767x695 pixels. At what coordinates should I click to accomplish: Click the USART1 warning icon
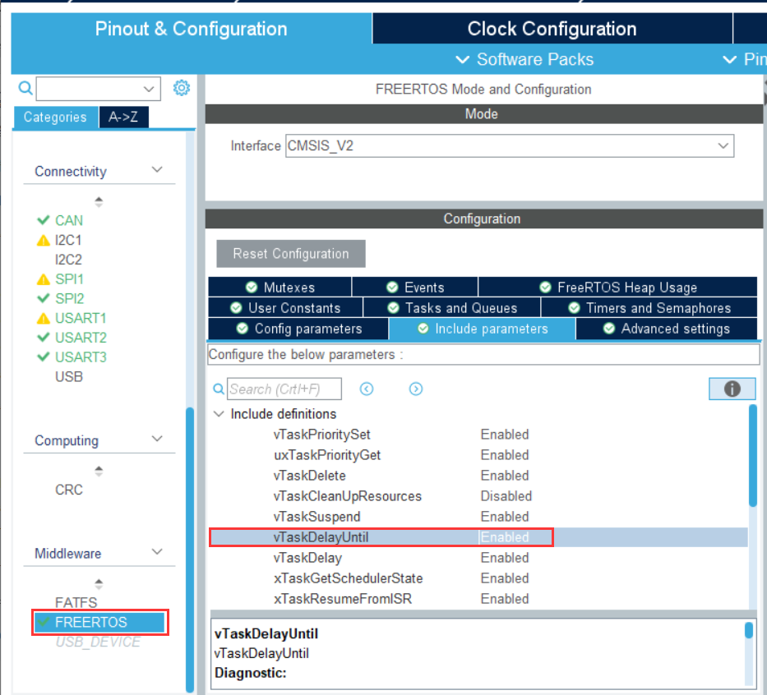[44, 319]
